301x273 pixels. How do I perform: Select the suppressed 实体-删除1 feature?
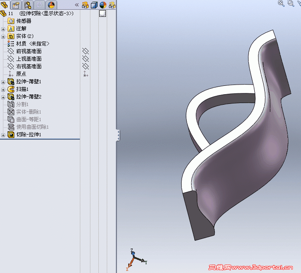(x=24, y=112)
